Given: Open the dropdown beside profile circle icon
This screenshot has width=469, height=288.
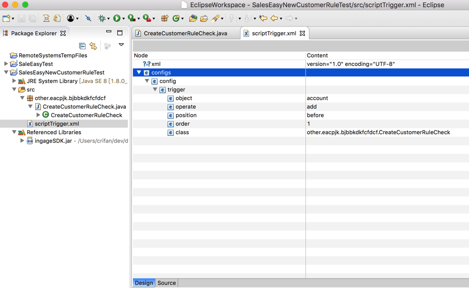Looking at the screenshot, I should (x=77, y=19).
